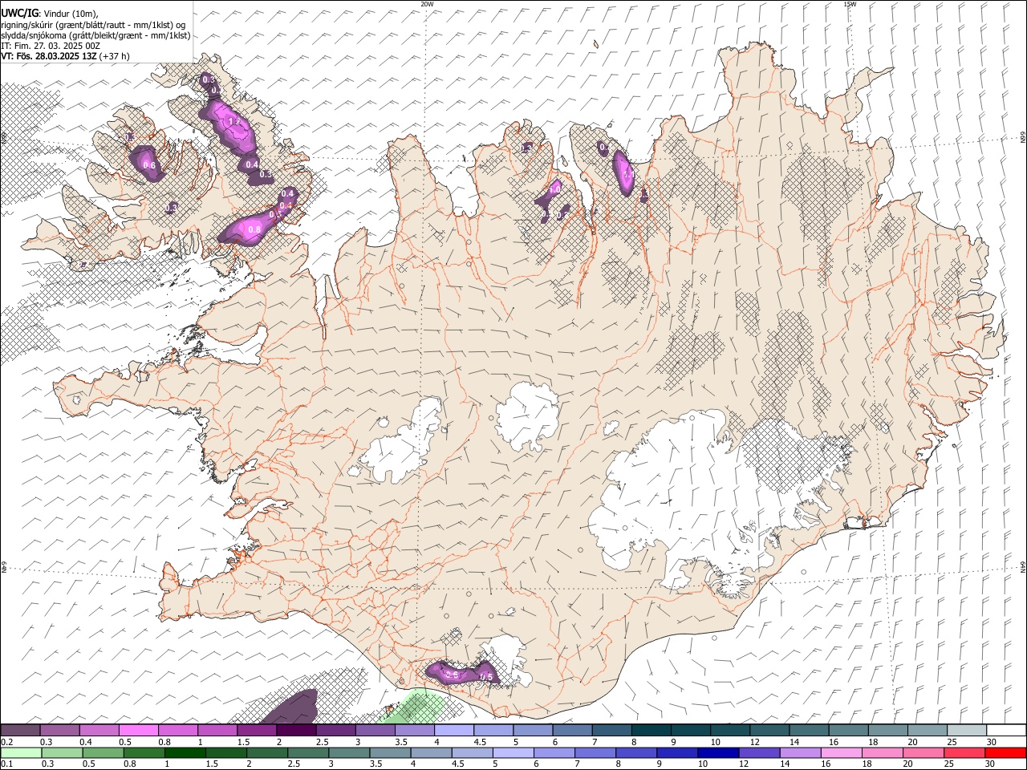Click the magenta snow swatch labeled 1.5
The image size is (1027, 770).
pyautogui.click(x=257, y=731)
